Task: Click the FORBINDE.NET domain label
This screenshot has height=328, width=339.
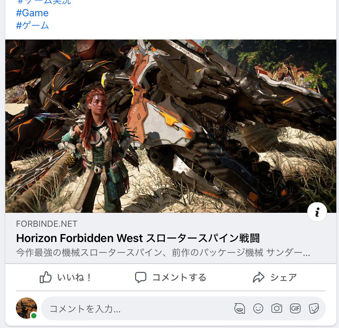Action: (47, 224)
